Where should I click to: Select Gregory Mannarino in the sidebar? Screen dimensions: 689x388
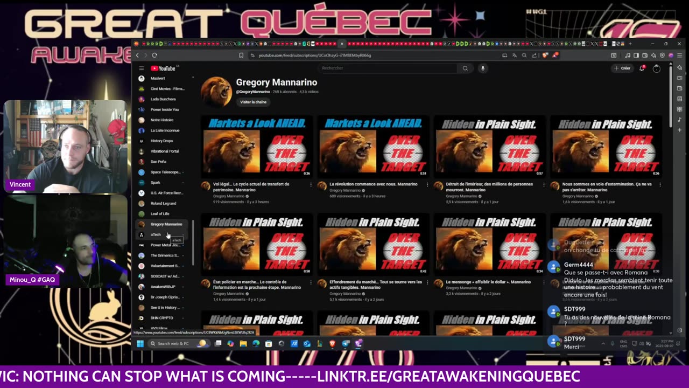[x=161, y=224]
